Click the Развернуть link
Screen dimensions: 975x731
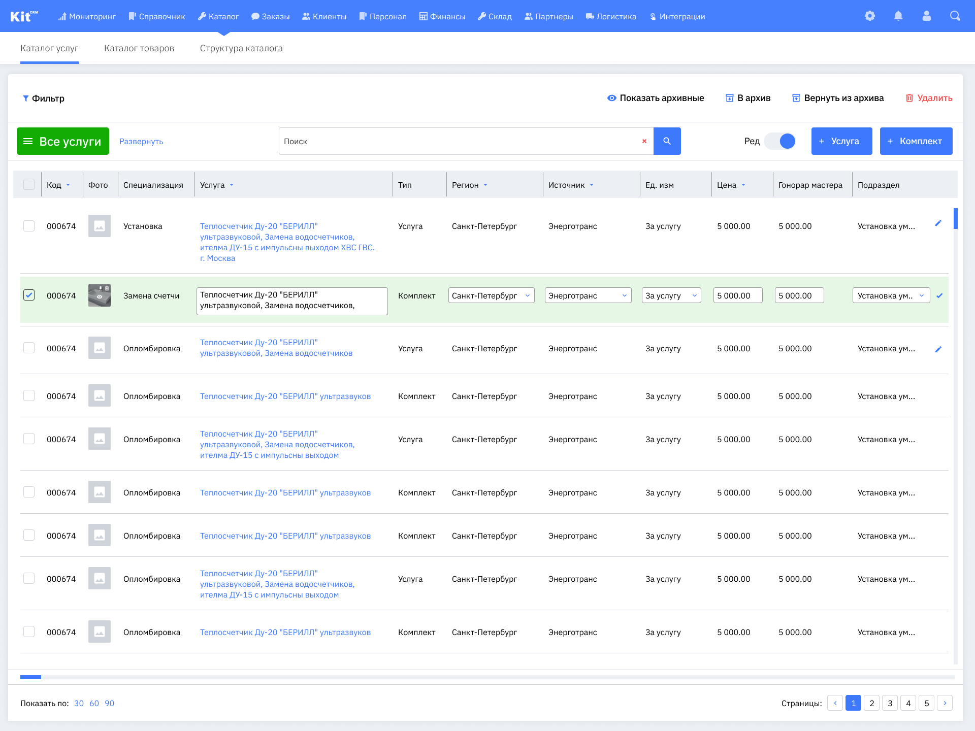point(141,142)
